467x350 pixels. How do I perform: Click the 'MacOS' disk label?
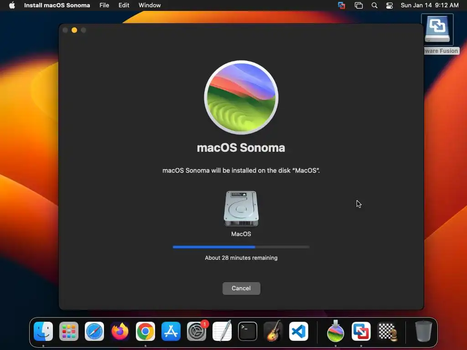241,234
